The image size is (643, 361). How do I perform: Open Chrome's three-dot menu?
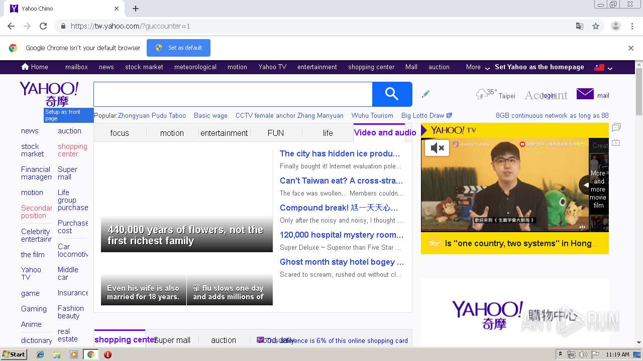pos(632,26)
